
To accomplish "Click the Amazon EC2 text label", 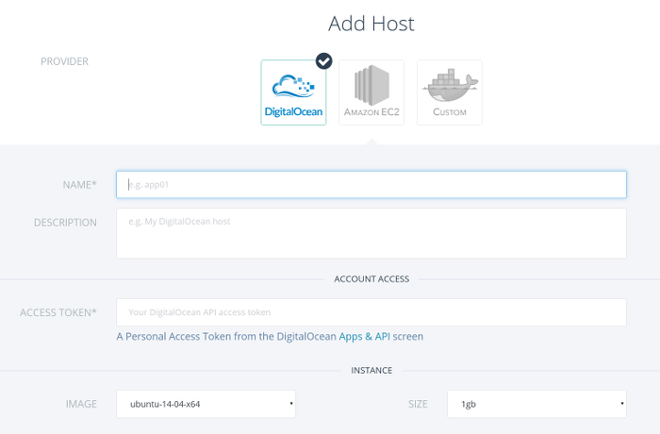I will pos(371,112).
